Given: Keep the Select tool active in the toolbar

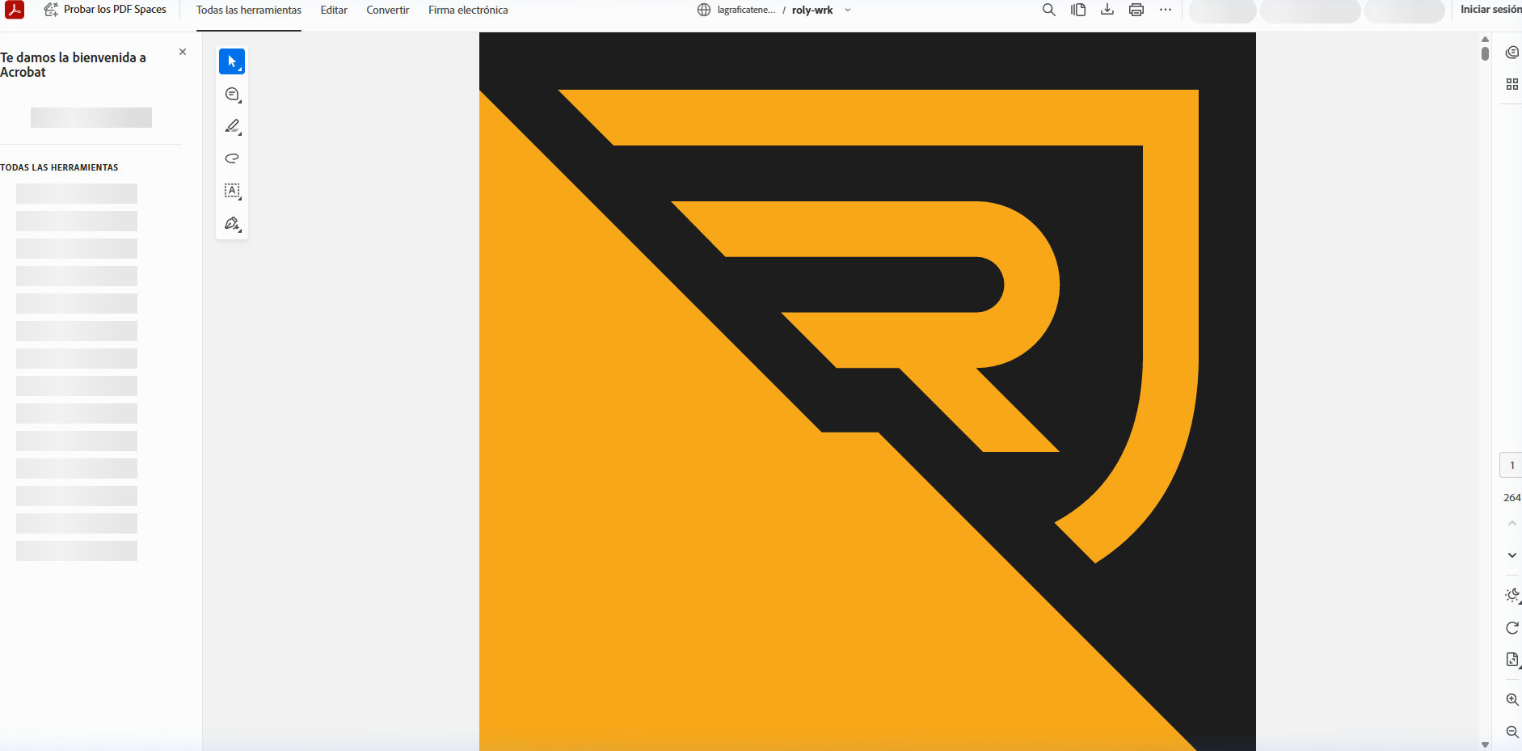Looking at the screenshot, I should click(232, 61).
